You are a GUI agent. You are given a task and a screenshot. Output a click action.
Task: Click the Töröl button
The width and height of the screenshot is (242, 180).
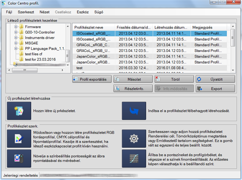click(174, 79)
